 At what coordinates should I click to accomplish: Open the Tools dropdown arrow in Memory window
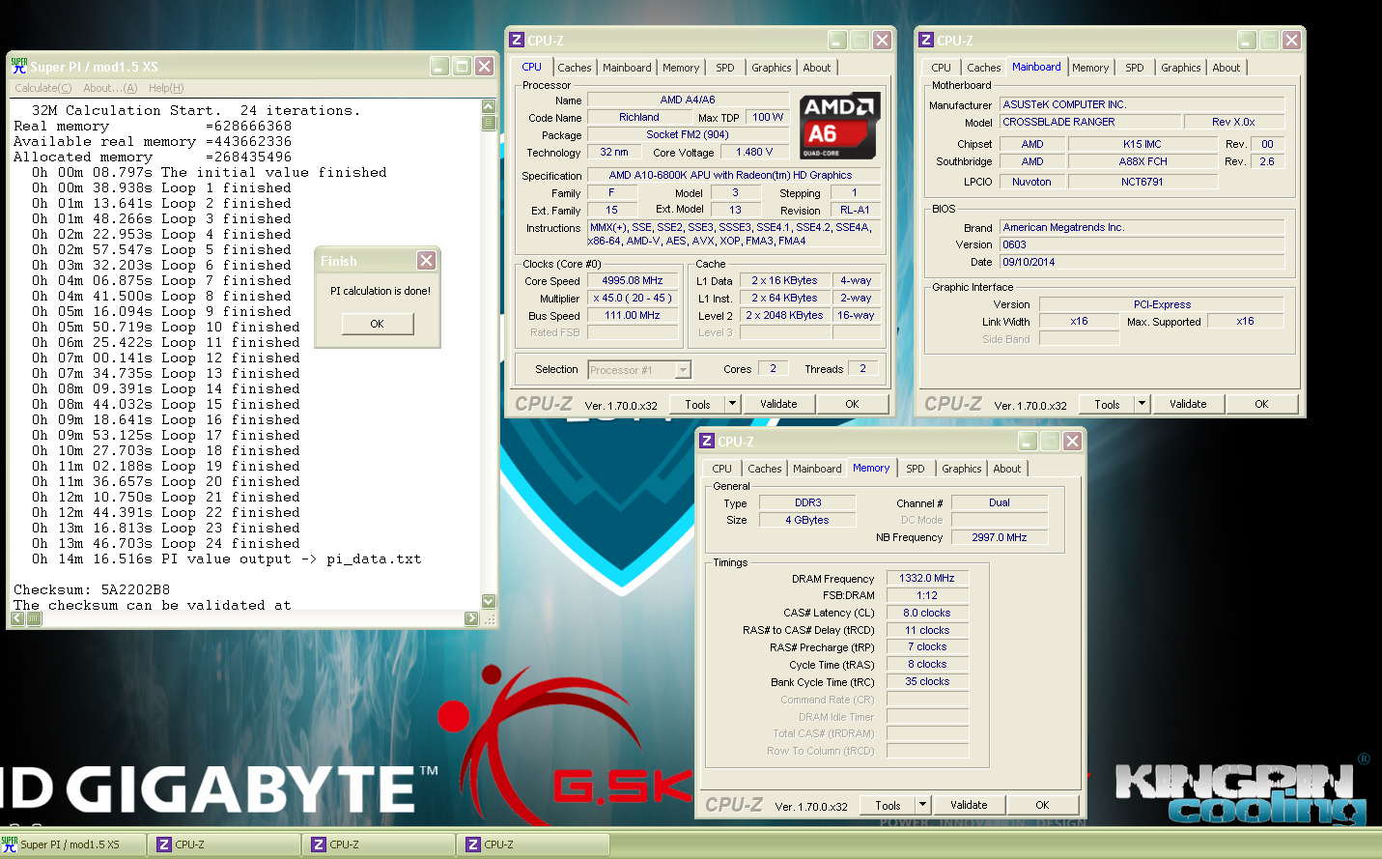point(922,805)
